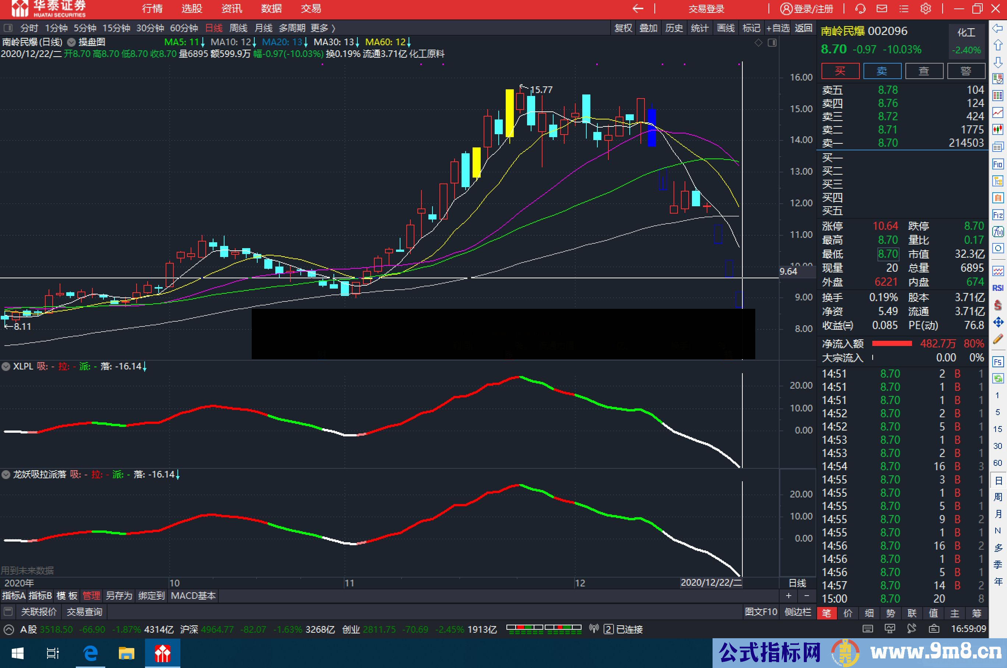The width and height of the screenshot is (1007, 668).
Task: Collapse the XLPL indicator panel
Action: pyautogui.click(x=6, y=367)
